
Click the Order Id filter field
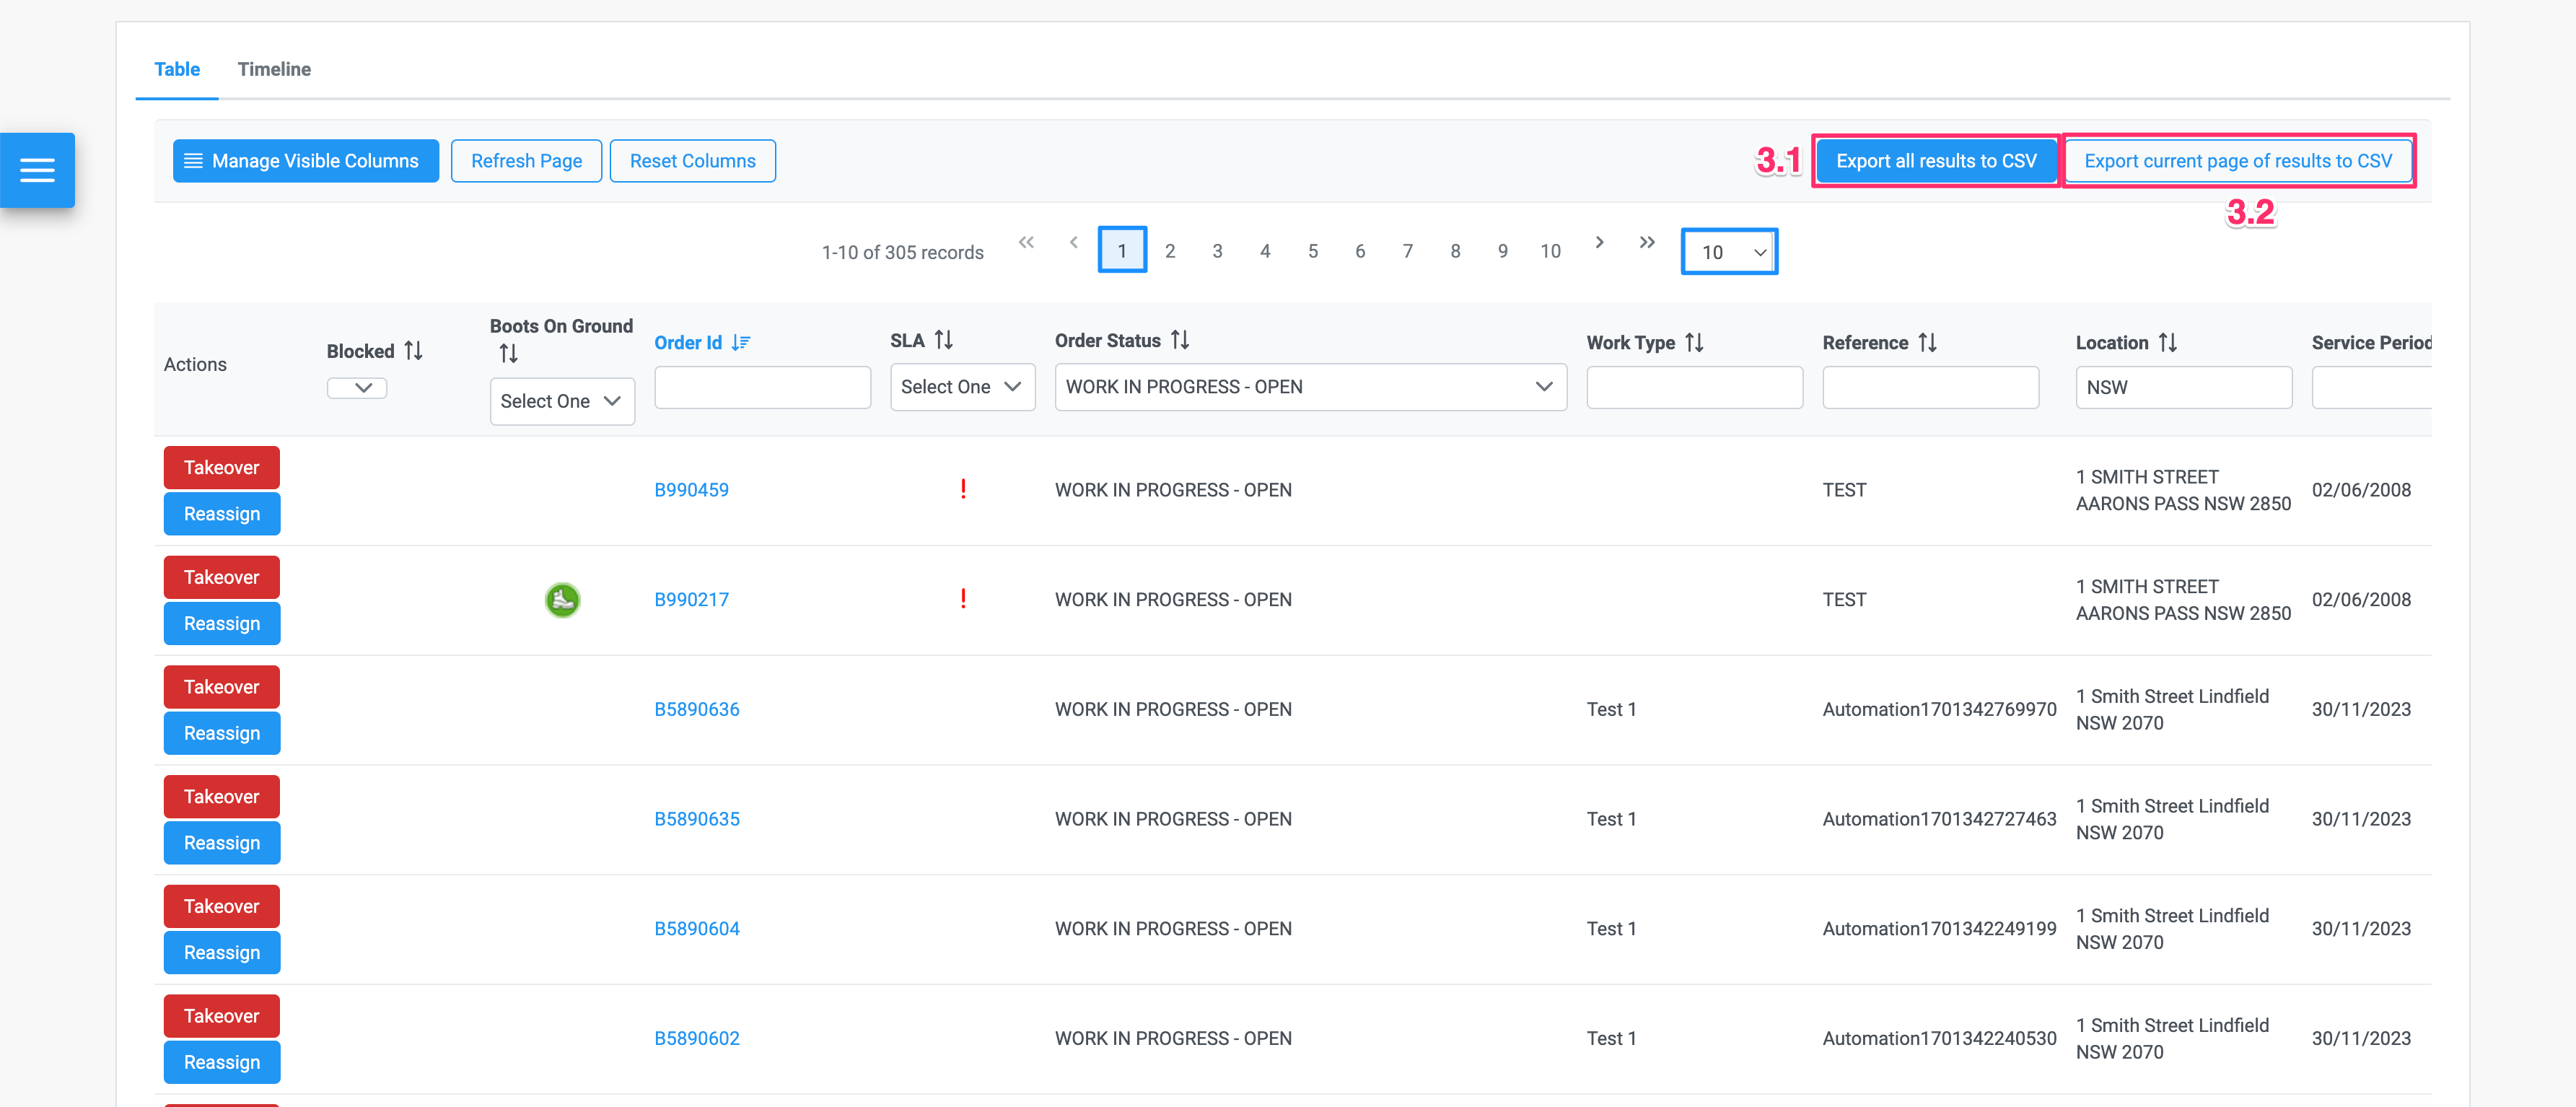coord(763,387)
